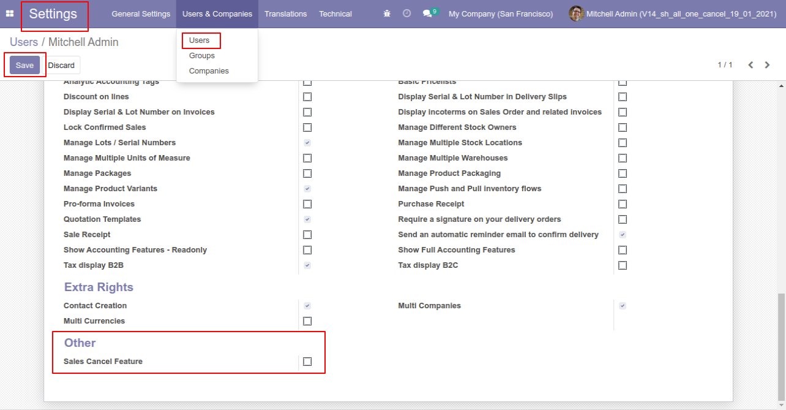The height and width of the screenshot is (410, 786).
Task: Click Require a signature on delivery orders label
Action: (x=479, y=219)
